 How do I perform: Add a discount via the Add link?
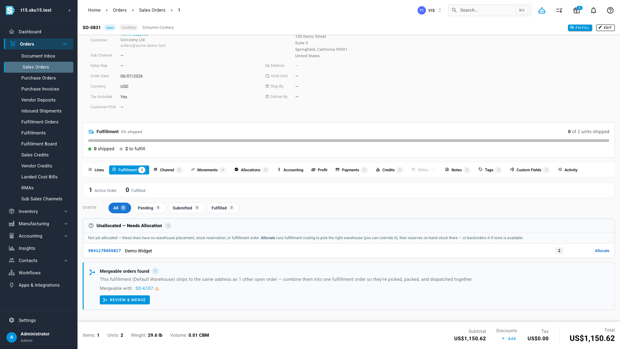[x=509, y=339]
